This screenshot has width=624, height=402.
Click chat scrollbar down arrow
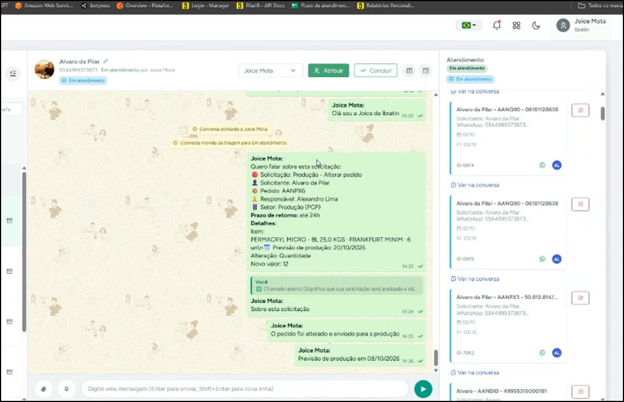pos(436,371)
